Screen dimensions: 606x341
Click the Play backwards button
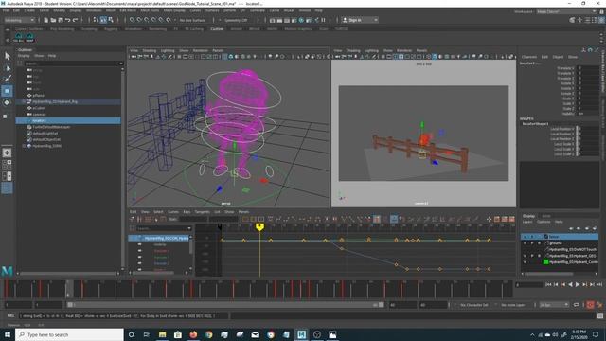click(570, 284)
